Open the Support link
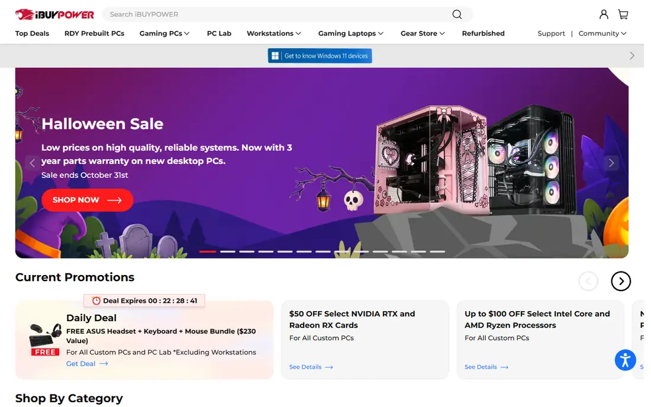The image size is (651, 407). pos(551,34)
